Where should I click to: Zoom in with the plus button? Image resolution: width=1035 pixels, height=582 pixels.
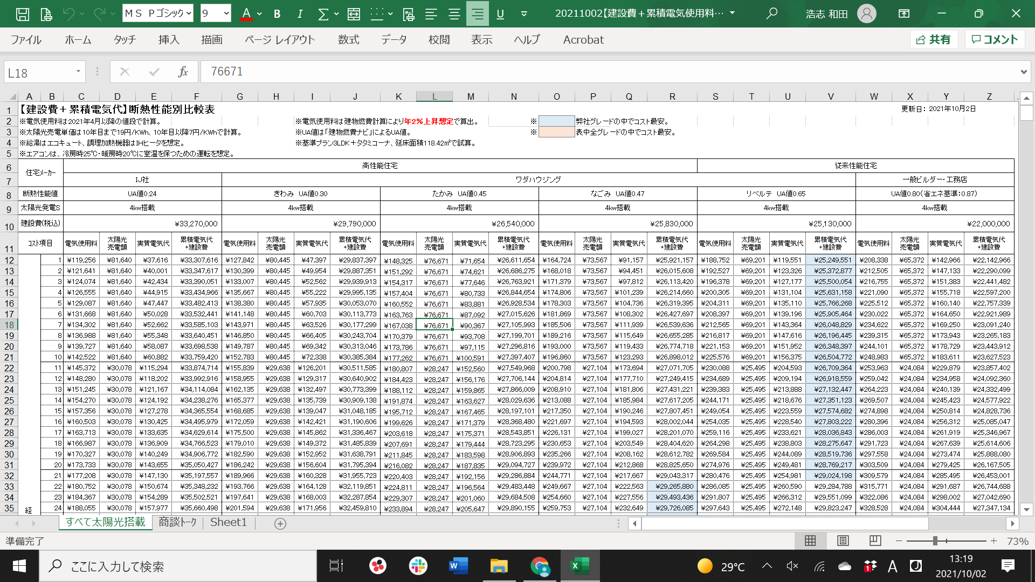[993, 541]
